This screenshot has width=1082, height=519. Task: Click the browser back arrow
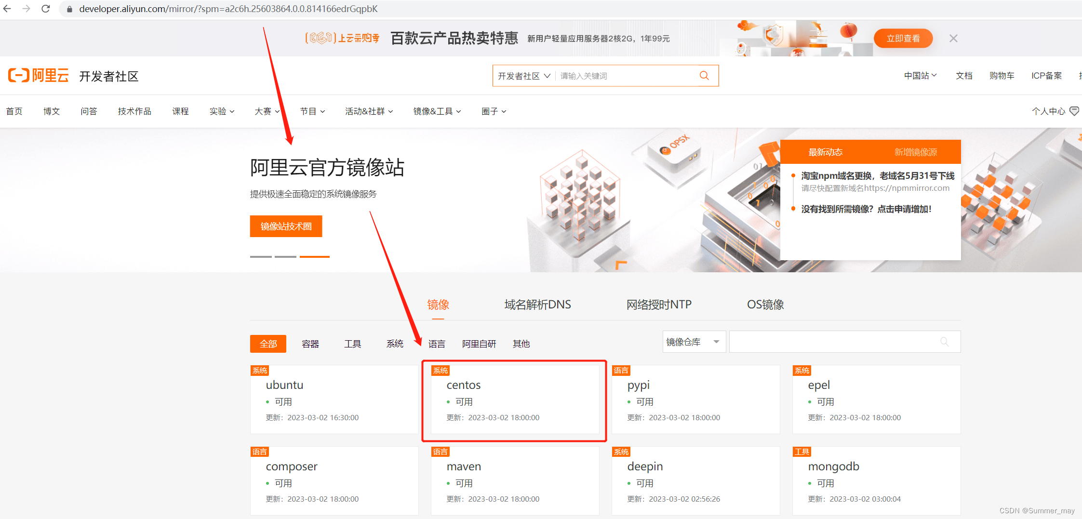click(x=7, y=9)
